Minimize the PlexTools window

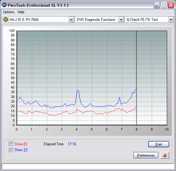[x=157, y=5]
